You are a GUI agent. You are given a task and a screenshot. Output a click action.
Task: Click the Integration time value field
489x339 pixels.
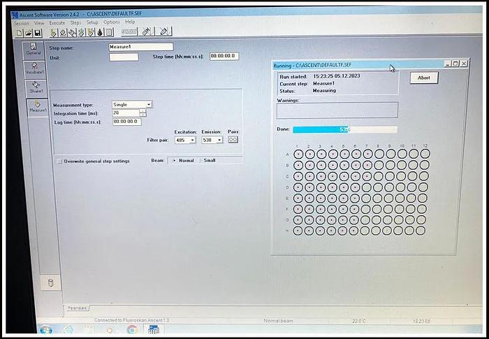(x=126, y=113)
